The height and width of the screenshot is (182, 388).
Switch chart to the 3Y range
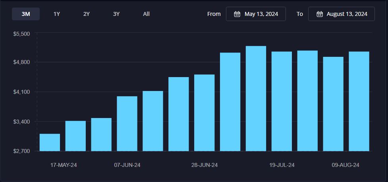116,14
